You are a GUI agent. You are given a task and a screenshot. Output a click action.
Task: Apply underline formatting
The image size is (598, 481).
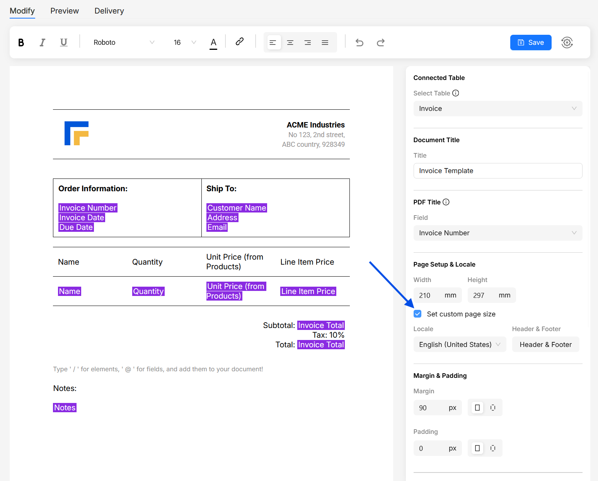point(63,42)
